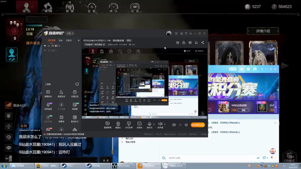Toggle lock on 窗口 1 source
Viewport: 301px width, 169px height.
(x=49, y=46)
